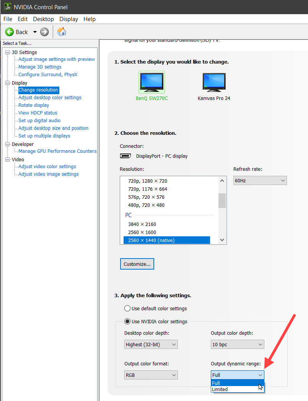Select Use default color settings radio
The width and height of the screenshot is (308, 401).
[x=127, y=308]
